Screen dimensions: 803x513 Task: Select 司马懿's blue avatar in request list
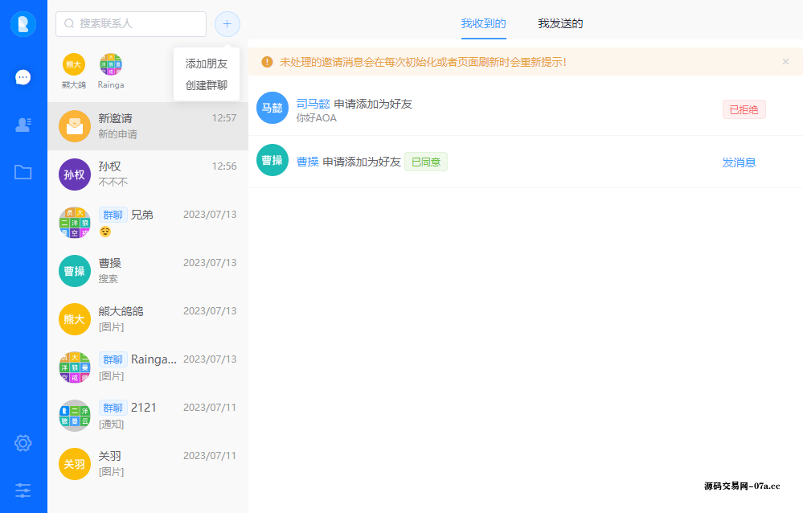click(272, 107)
